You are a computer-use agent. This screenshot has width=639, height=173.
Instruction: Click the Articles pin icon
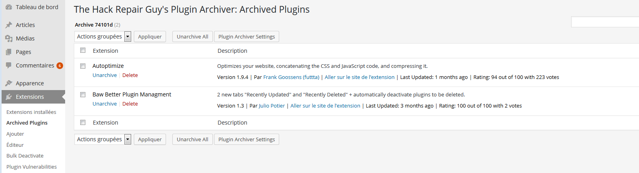(9, 25)
